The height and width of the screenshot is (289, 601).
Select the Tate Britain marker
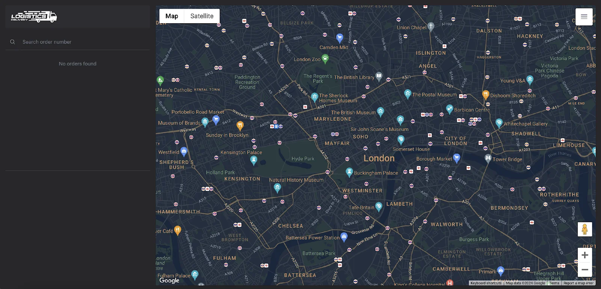tap(379, 206)
